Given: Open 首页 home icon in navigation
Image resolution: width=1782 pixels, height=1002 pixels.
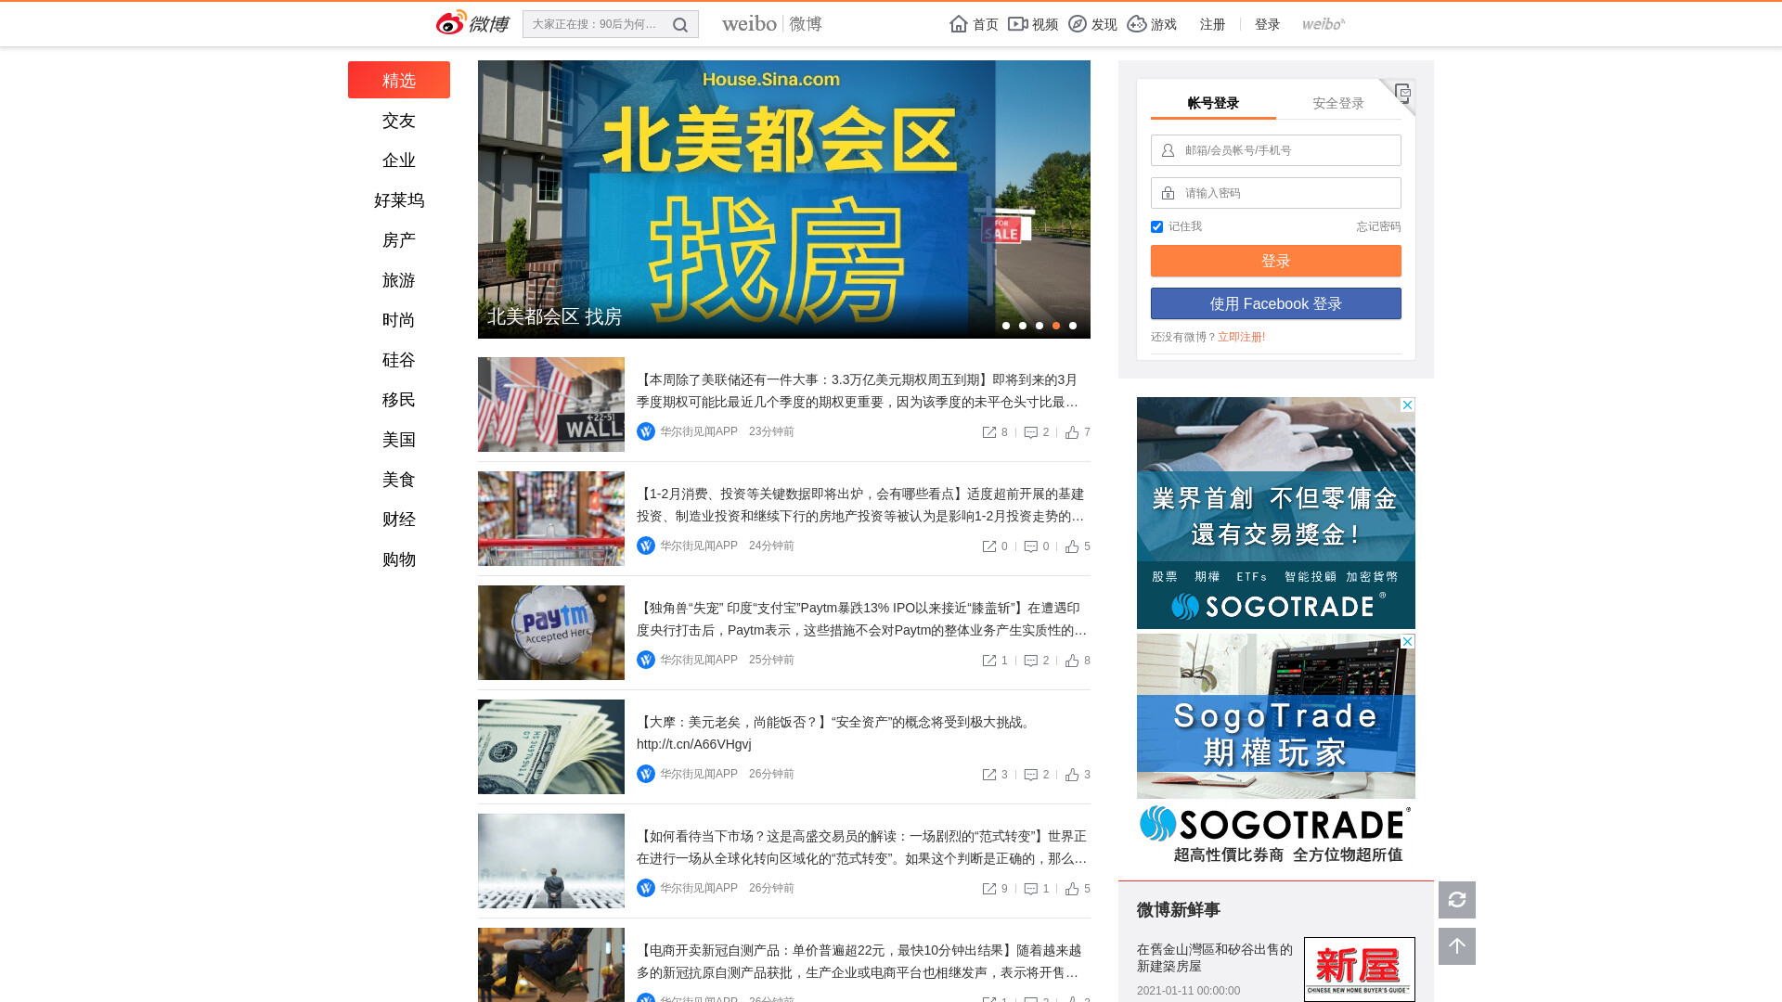Looking at the screenshot, I should pyautogui.click(x=959, y=24).
